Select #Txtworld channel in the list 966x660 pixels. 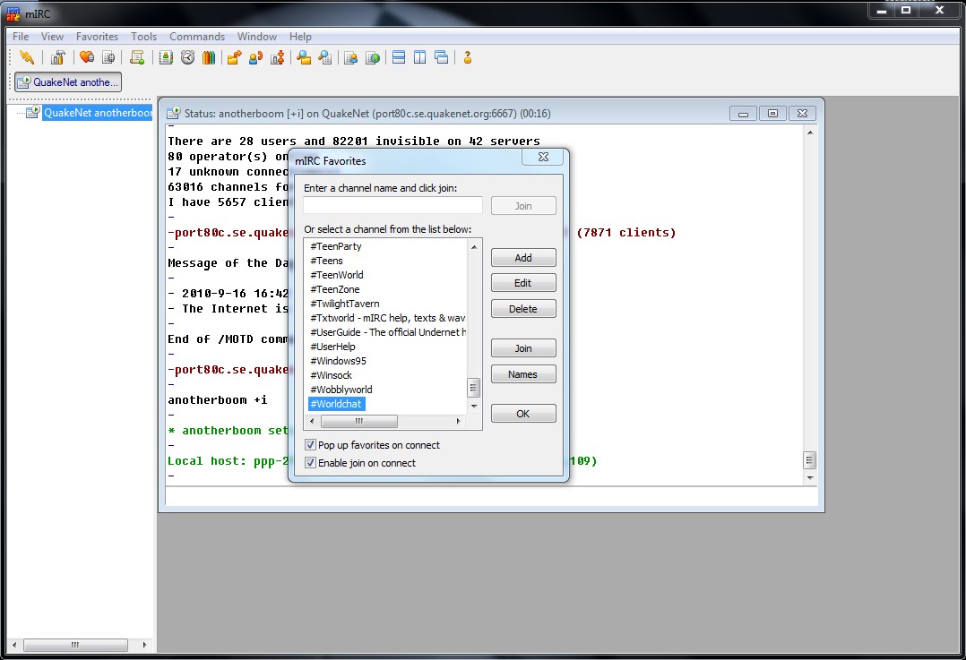point(387,318)
